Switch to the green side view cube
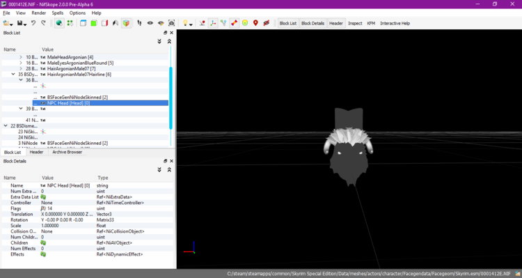522x278 pixels. [94, 23]
